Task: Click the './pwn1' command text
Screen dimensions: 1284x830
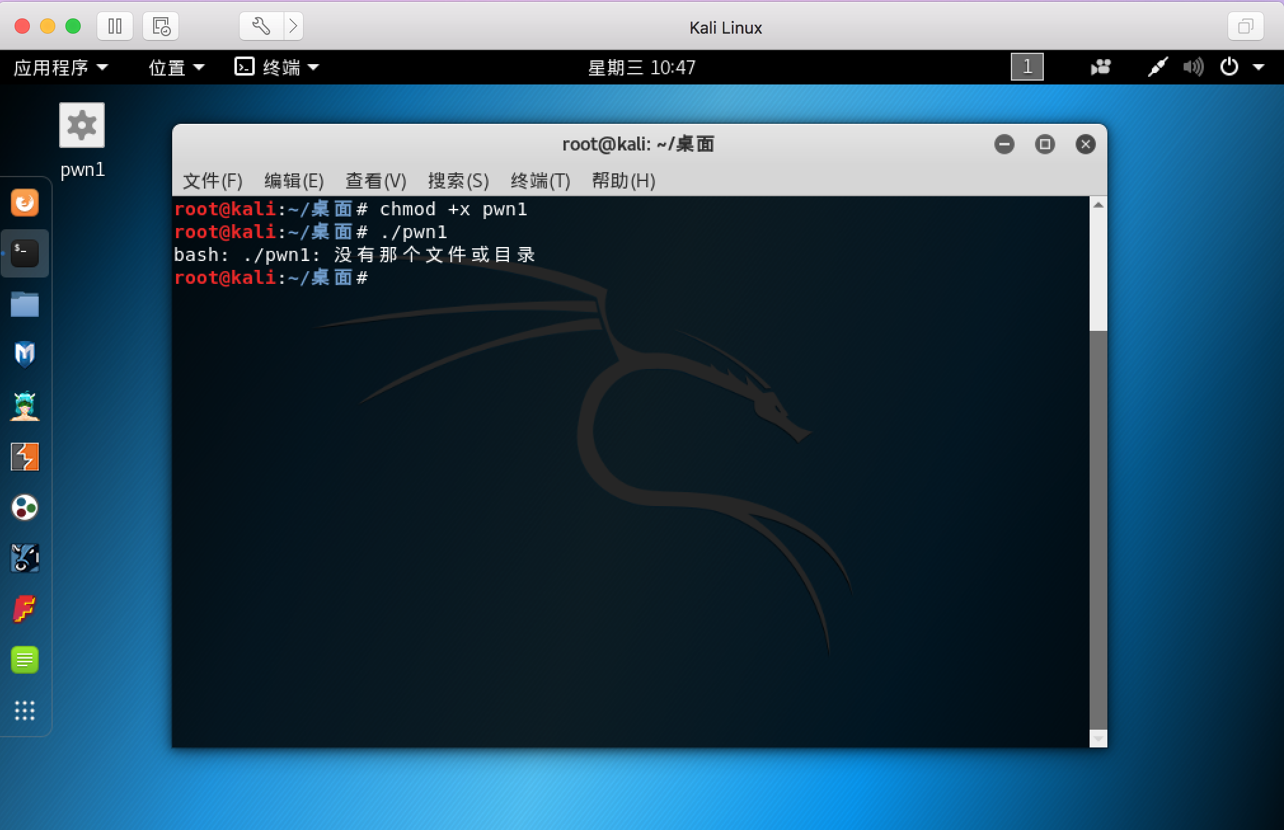Action: [x=414, y=232]
